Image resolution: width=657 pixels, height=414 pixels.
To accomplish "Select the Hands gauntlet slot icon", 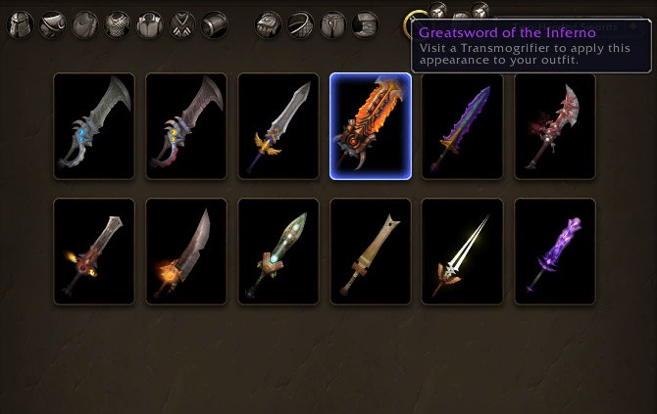I will [268, 24].
